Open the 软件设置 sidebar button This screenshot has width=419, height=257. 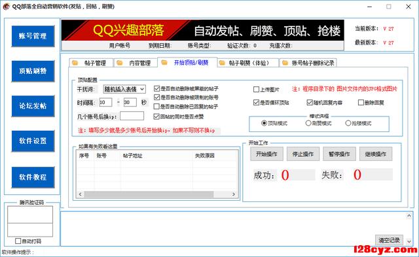point(33,141)
